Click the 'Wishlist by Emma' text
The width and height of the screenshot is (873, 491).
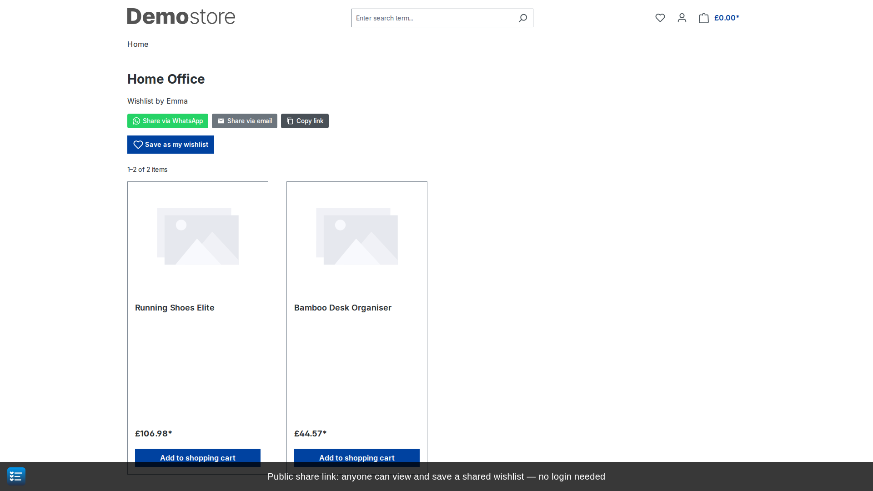[157, 101]
